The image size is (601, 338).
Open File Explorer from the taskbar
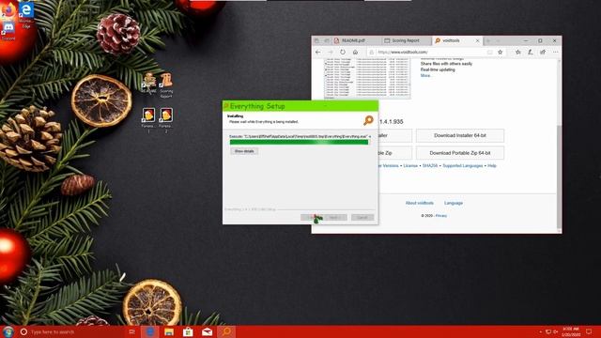(169, 331)
